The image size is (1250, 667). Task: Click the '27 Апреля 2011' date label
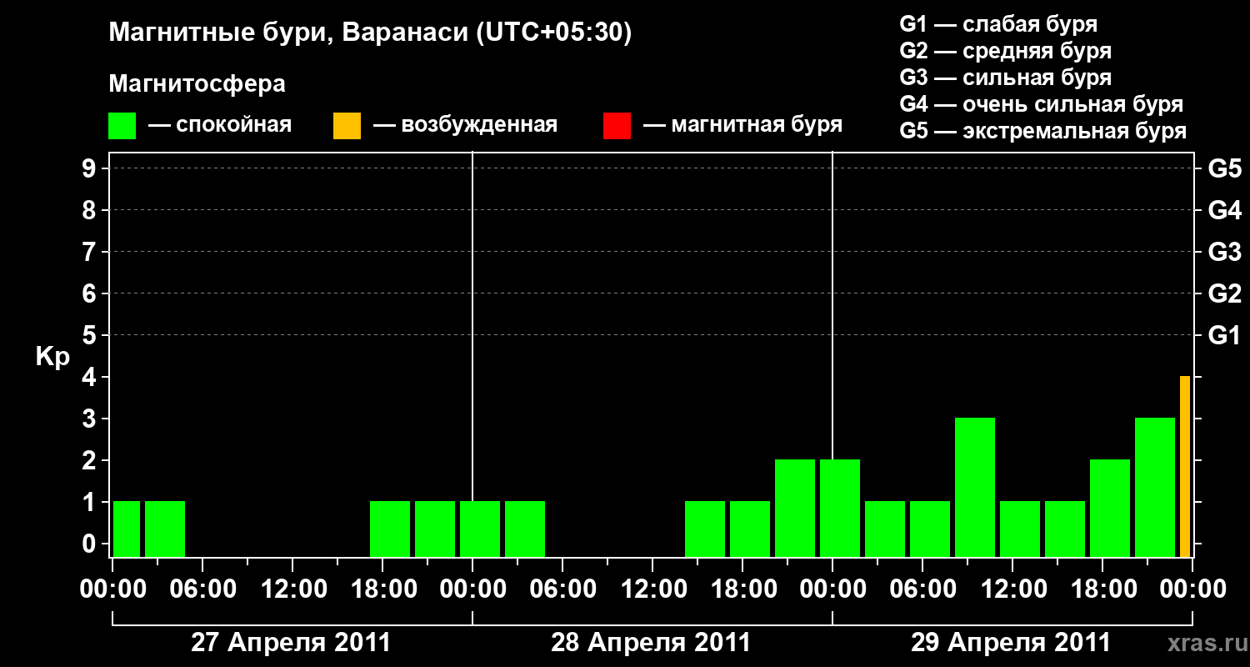coord(291,643)
